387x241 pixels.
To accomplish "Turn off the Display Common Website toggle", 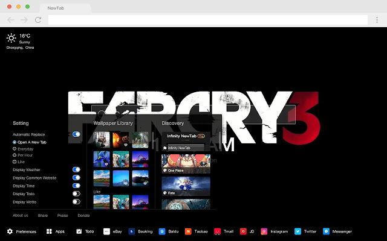I will coord(76,178).
